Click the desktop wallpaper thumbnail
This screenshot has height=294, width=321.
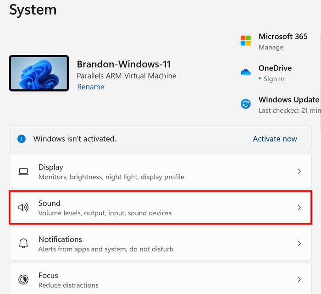39,73
